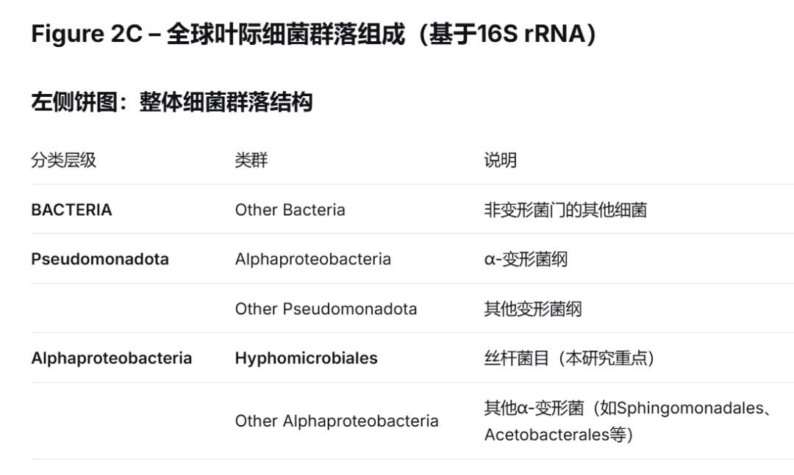794x475 pixels.
Task: Click the Alphaproteobacteria cell in 类群 column
Action: pyautogui.click(x=313, y=259)
